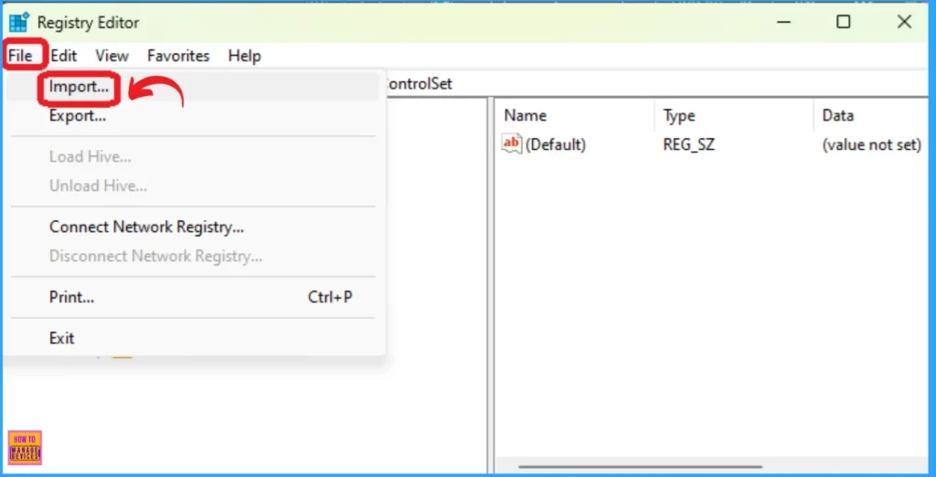Choose Import... from the File menu

tap(195, 87)
